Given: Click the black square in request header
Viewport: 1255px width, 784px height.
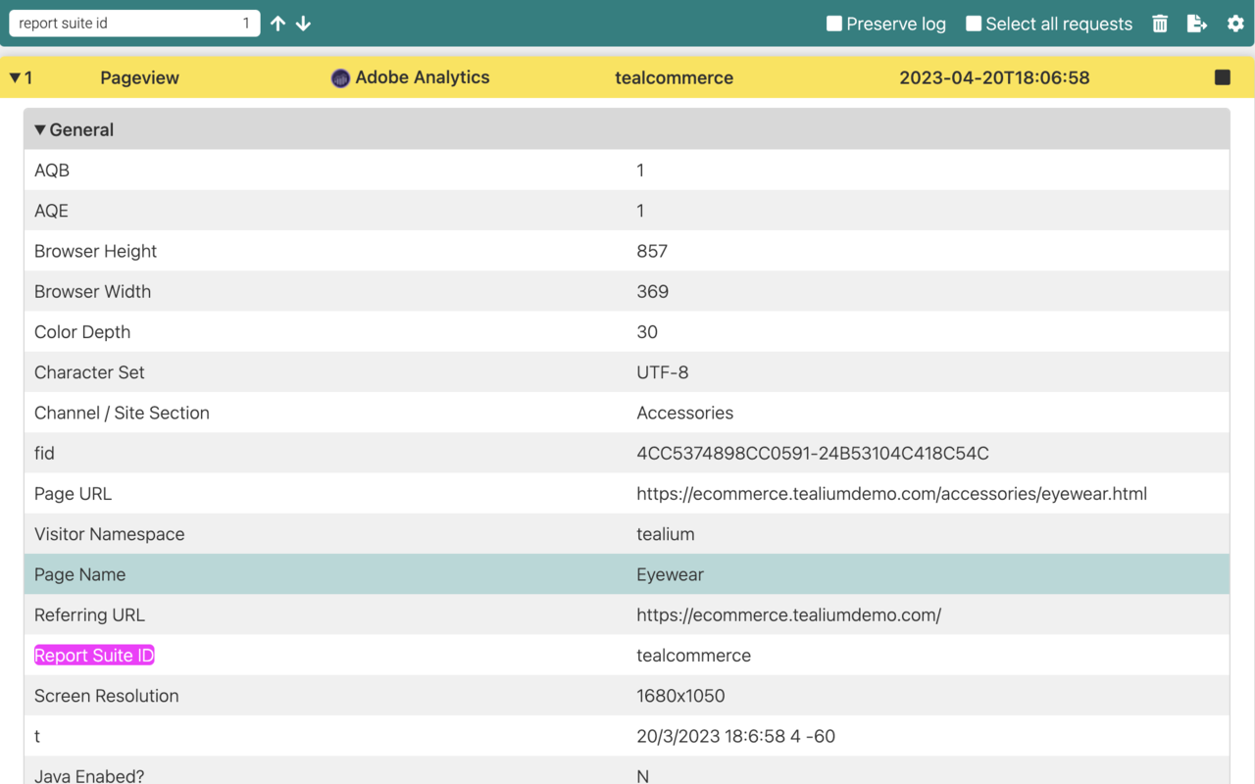Looking at the screenshot, I should pyautogui.click(x=1222, y=77).
